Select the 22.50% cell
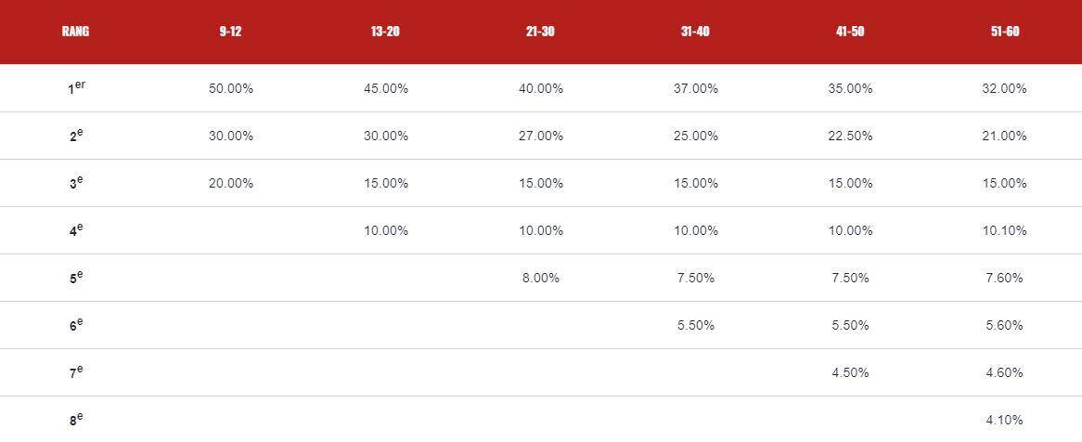1082x442 pixels. tap(850, 136)
